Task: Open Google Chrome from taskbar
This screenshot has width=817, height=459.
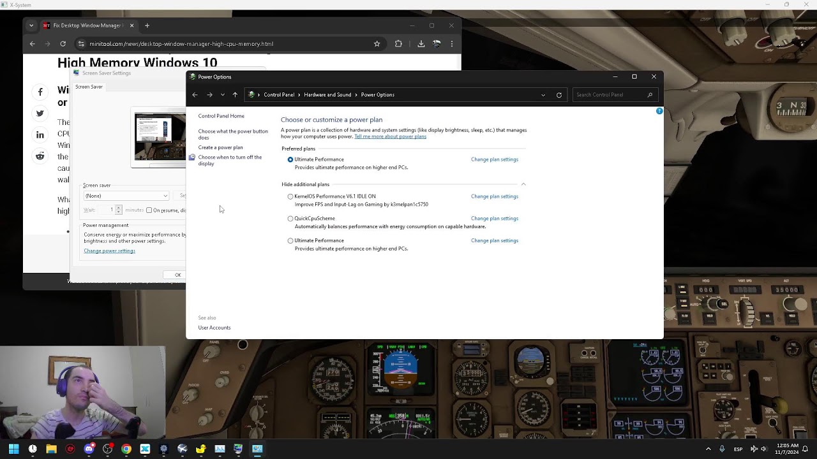Action: 126,449
